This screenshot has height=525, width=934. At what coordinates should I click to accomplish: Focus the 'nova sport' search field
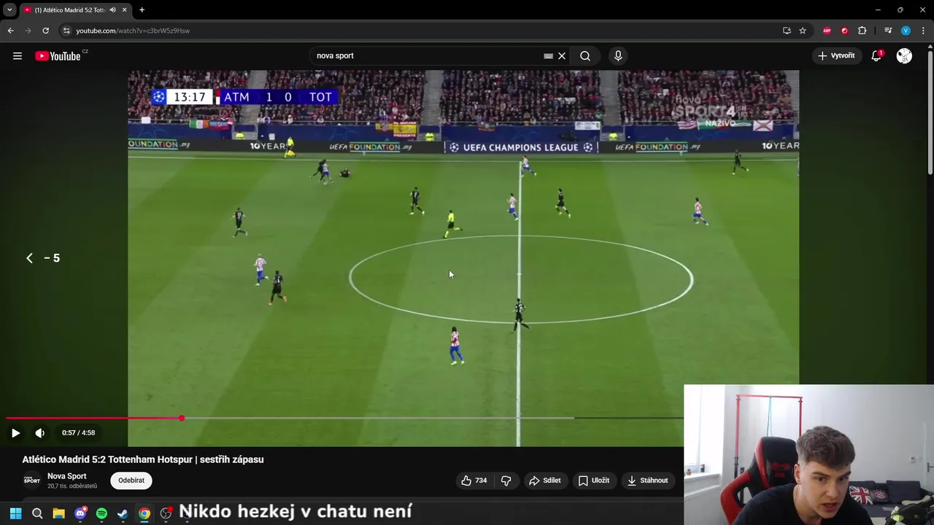(427, 56)
